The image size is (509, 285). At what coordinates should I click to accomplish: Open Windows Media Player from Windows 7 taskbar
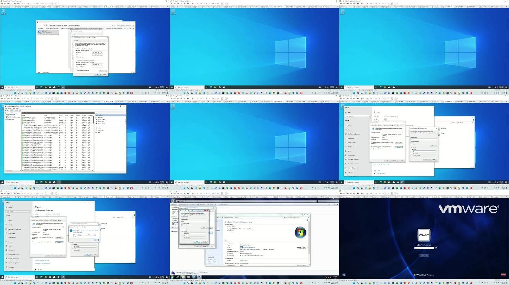click(x=188, y=277)
